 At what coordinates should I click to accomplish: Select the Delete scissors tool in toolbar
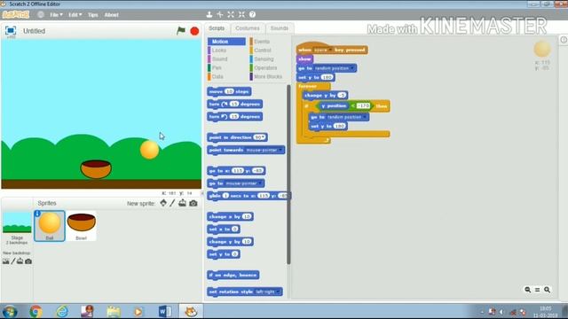(x=220, y=14)
